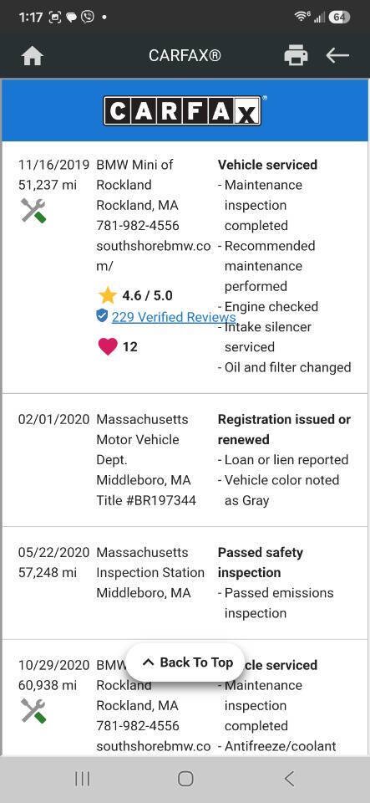The width and height of the screenshot is (370, 803).
Task: Click the gold star rating icon
Action: (107, 295)
